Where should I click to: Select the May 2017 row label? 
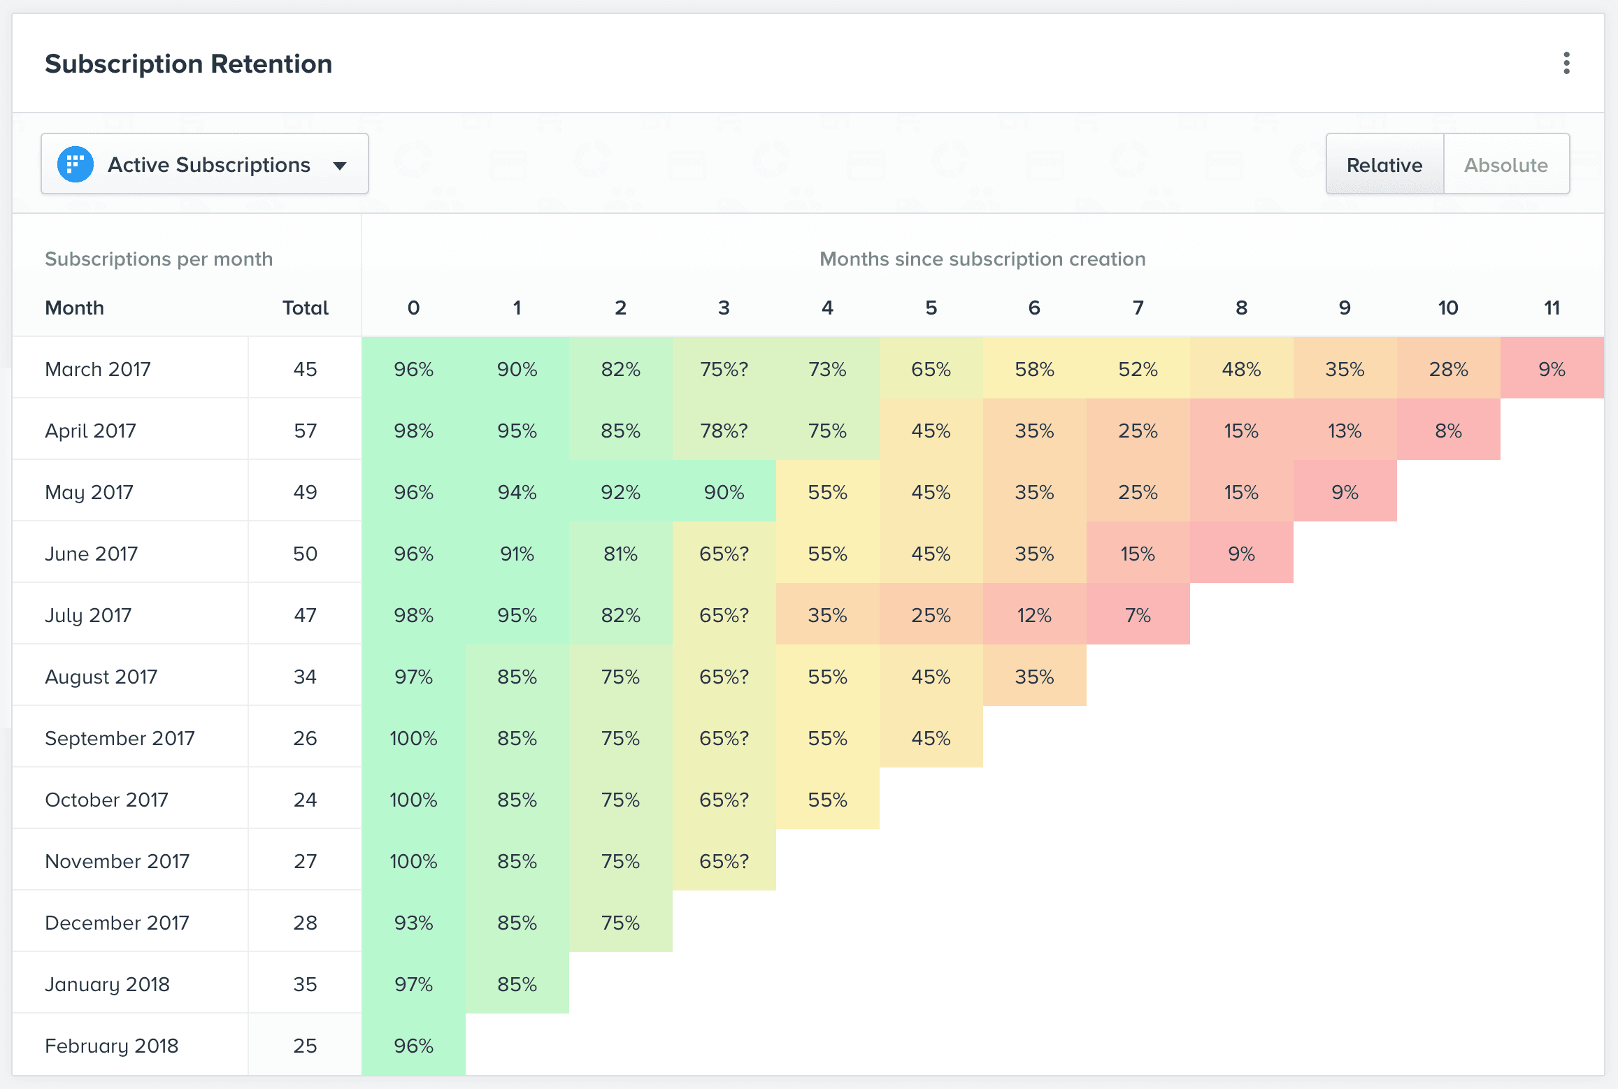pos(89,492)
